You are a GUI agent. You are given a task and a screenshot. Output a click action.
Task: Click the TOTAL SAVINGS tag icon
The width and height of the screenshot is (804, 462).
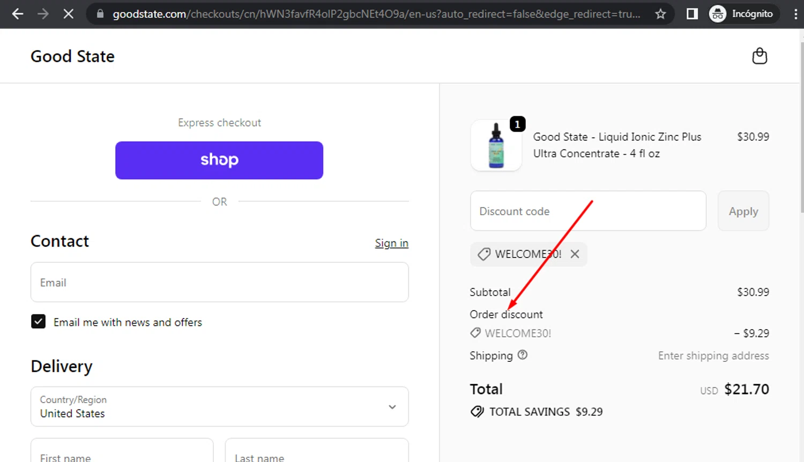(x=477, y=411)
